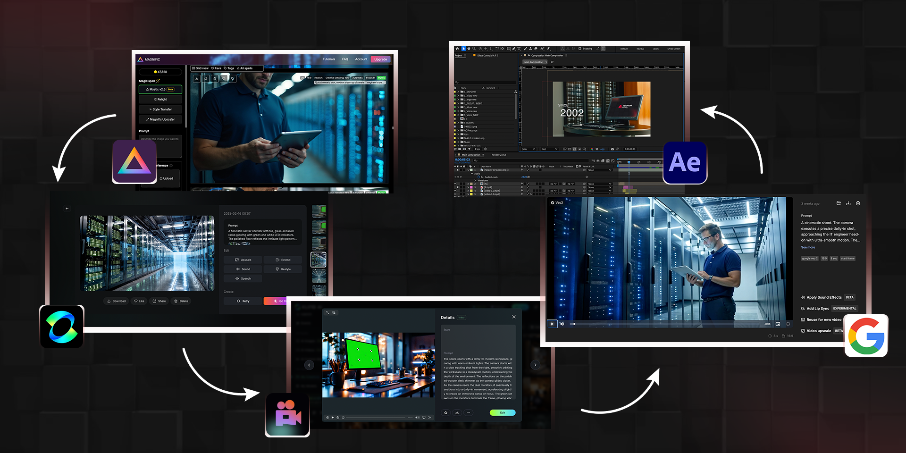Enter fullscreen on the Veo2 video player
The width and height of the screenshot is (906, 453).
(788, 324)
